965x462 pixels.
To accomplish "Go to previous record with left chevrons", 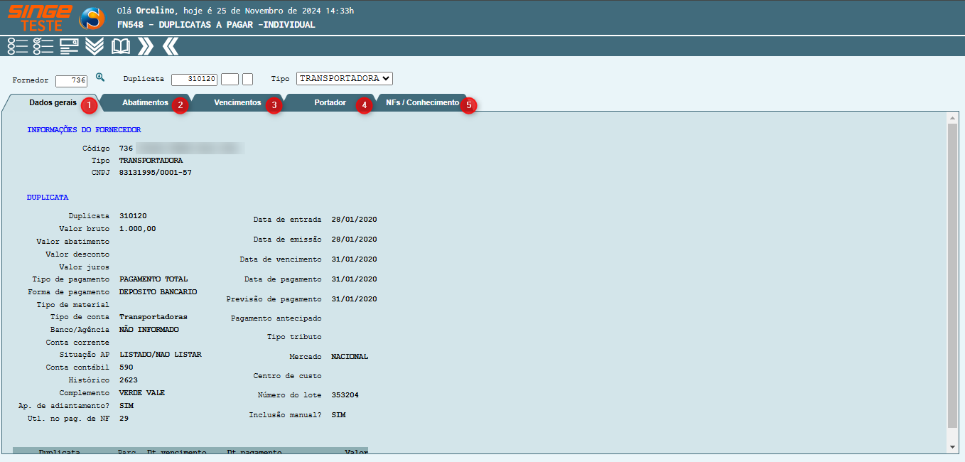I will click(171, 47).
